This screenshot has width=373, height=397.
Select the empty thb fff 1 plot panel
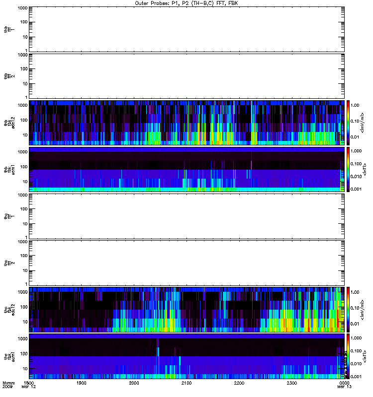pyautogui.click(x=187, y=29)
